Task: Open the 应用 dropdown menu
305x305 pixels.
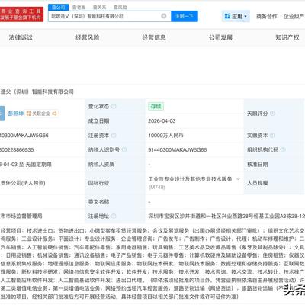Action: [x=236, y=16]
